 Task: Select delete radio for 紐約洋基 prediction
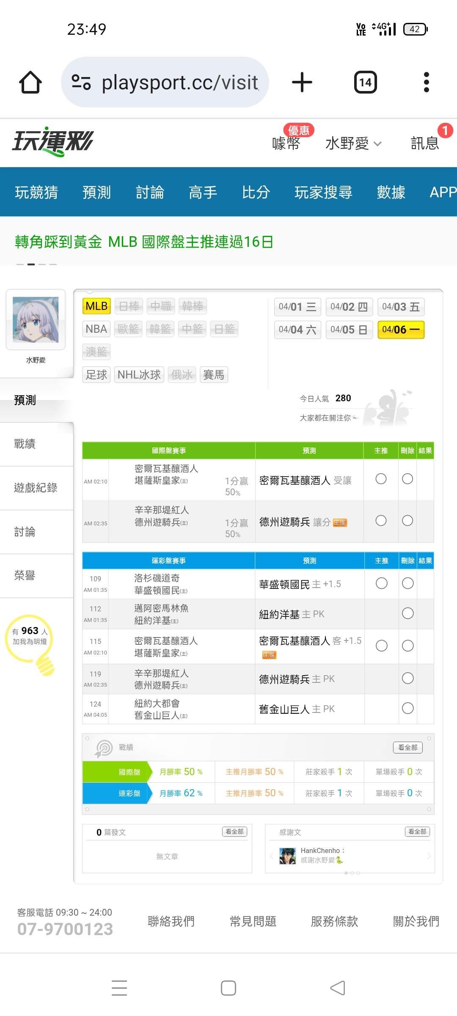407,613
